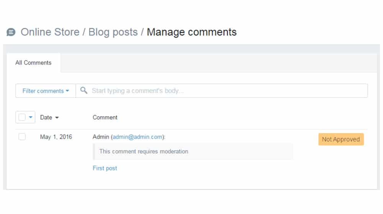Open Blog posts breadcrumb link
383x214 pixels.
[113, 32]
